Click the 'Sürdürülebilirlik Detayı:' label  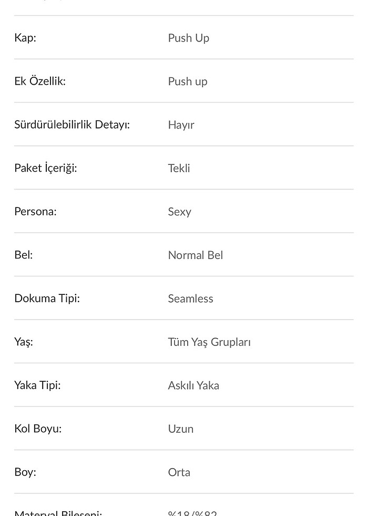(72, 125)
